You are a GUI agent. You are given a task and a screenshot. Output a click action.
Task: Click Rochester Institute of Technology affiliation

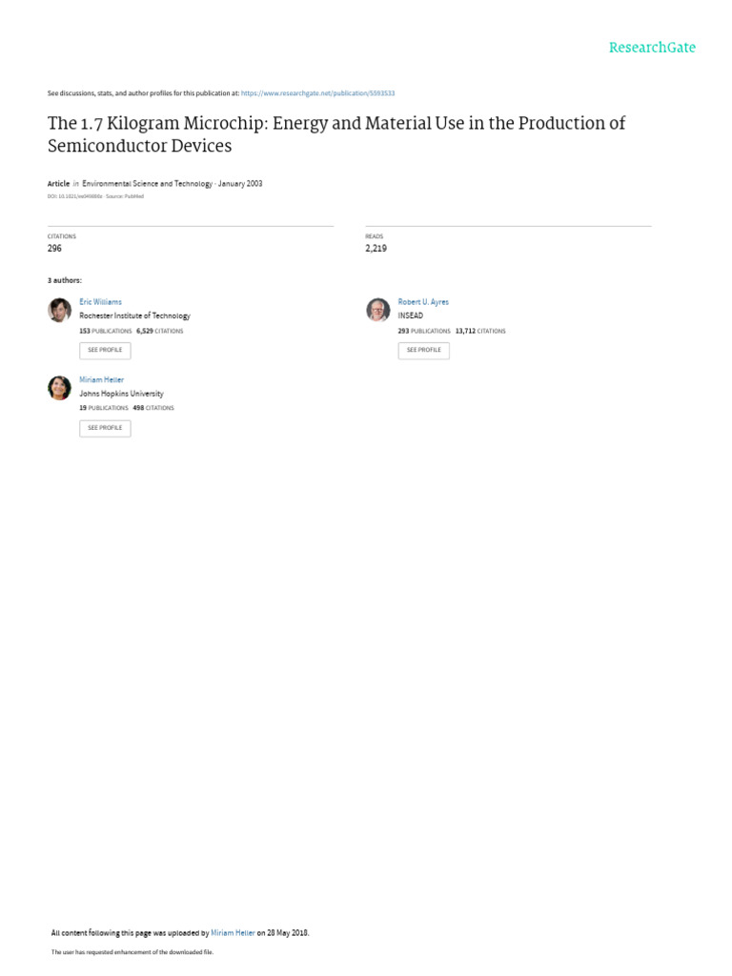134,315
